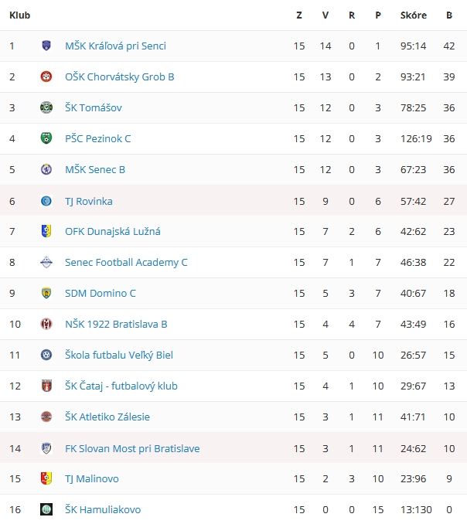Image resolution: width=467 pixels, height=524 pixels.
Task: Click the TJ Rovinka team logo
Action: [46, 201]
